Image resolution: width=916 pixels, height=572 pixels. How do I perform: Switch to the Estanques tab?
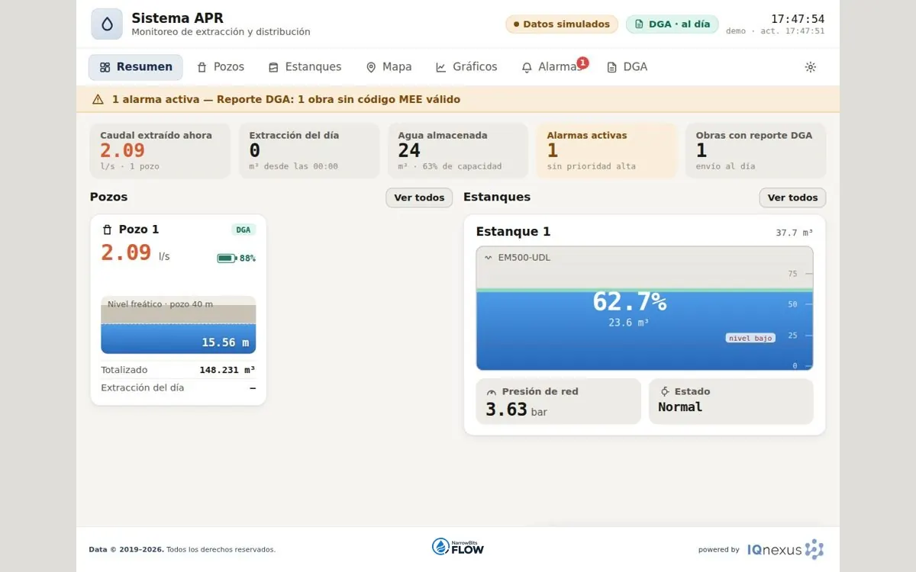tap(305, 67)
